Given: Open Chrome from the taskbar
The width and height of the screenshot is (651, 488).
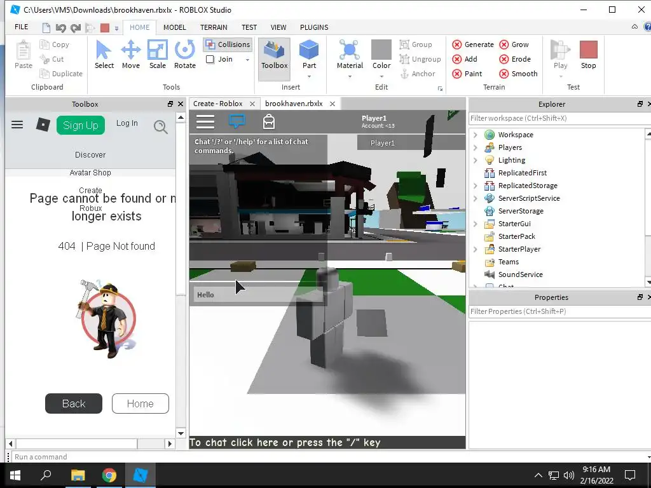Looking at the screenshot, I should pos(109,475).
